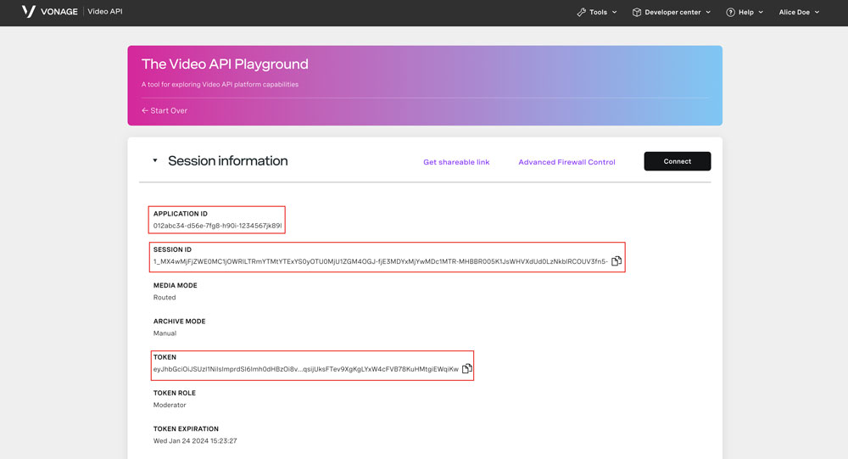Select the Token string starting eyJhbGci
This screenshot has height=459, width=848.
click(305, 369)
